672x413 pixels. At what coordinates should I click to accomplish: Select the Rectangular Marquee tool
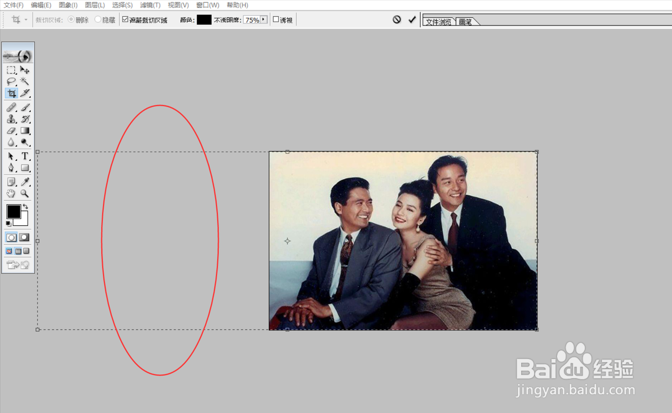11,70
